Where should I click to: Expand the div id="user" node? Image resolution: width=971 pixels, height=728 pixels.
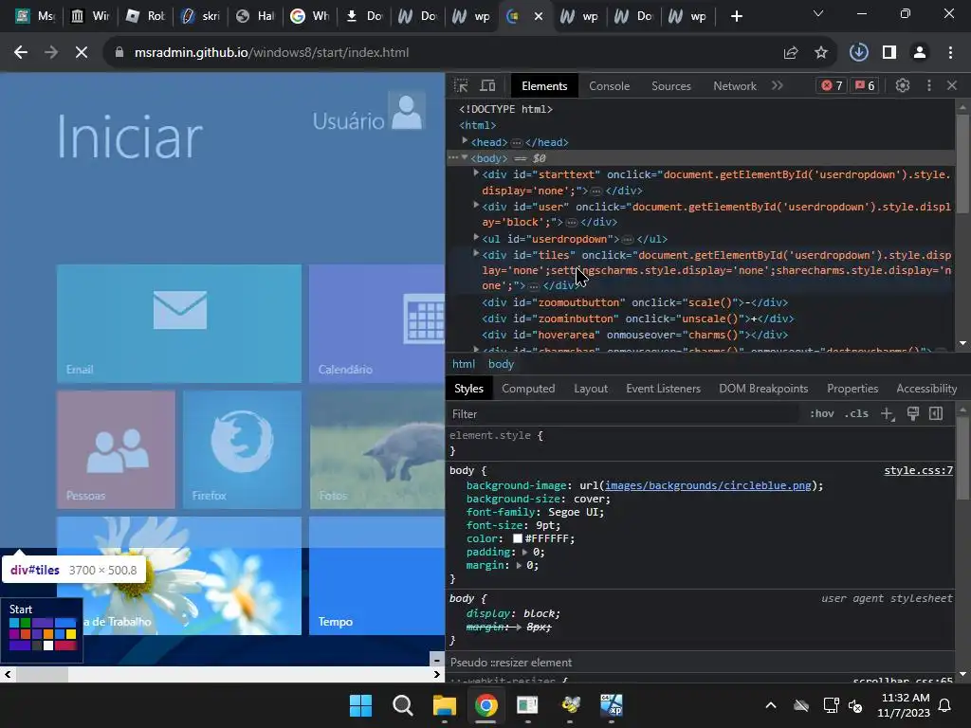click(476, 205)
